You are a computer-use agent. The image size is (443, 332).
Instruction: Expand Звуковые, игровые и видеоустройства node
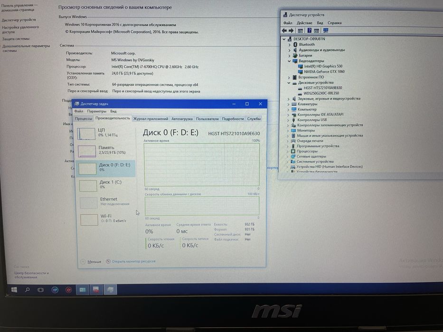289,99
